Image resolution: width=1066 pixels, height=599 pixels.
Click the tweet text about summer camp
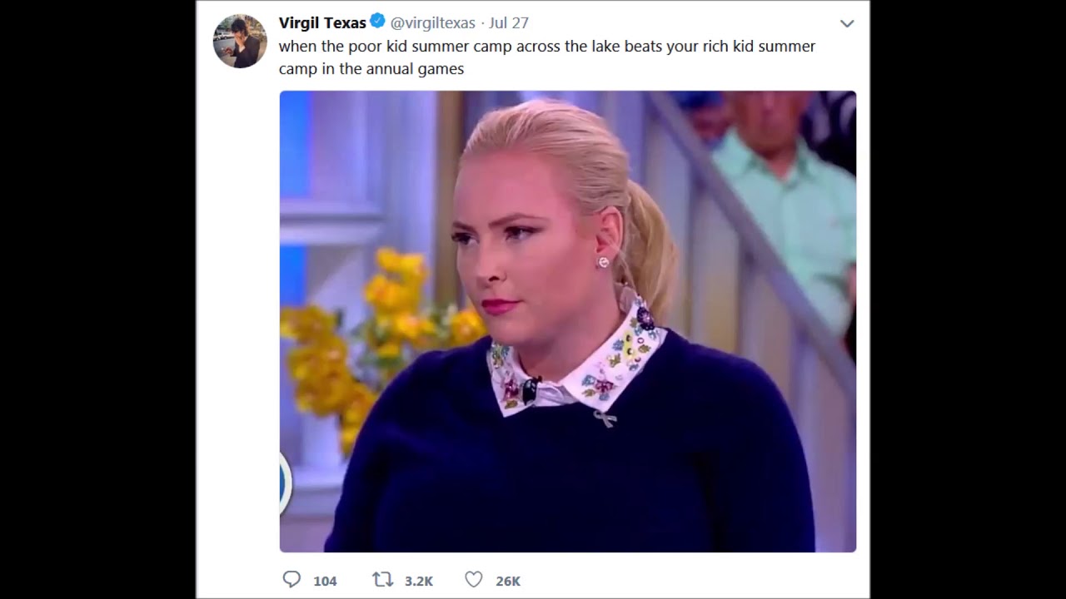click(x=547, y=57)
